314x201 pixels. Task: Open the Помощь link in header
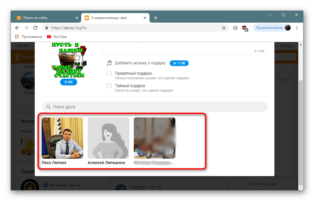coord(287,46)
